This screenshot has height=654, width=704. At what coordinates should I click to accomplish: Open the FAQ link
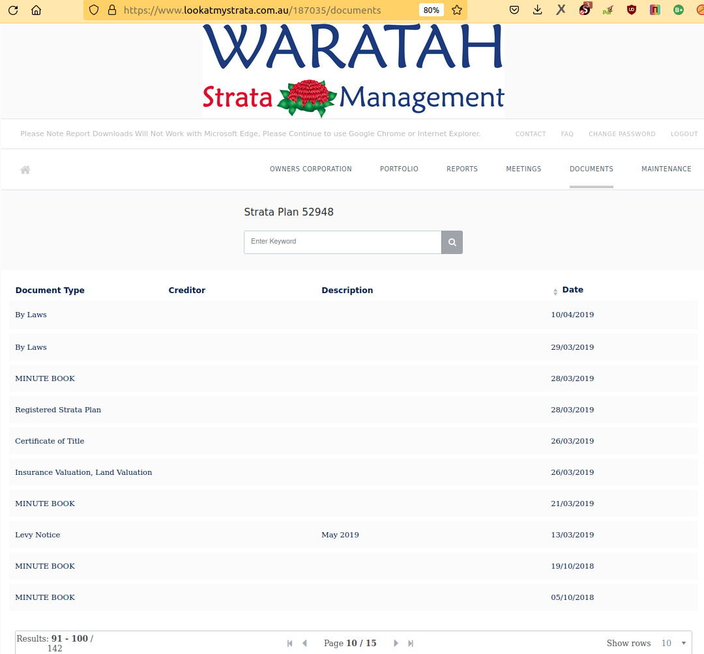(567, 134)
